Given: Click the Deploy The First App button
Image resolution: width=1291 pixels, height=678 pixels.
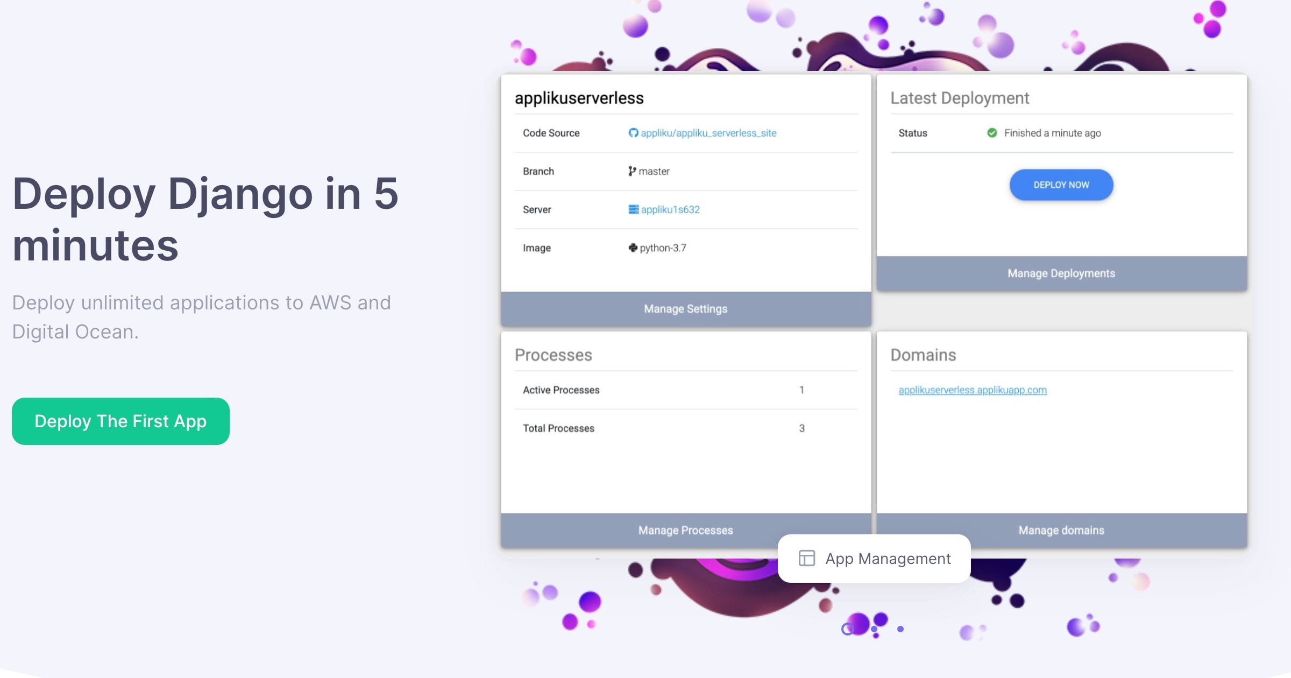Looking at the screenshot, I should pyautogui.click(x=120, y=421).
